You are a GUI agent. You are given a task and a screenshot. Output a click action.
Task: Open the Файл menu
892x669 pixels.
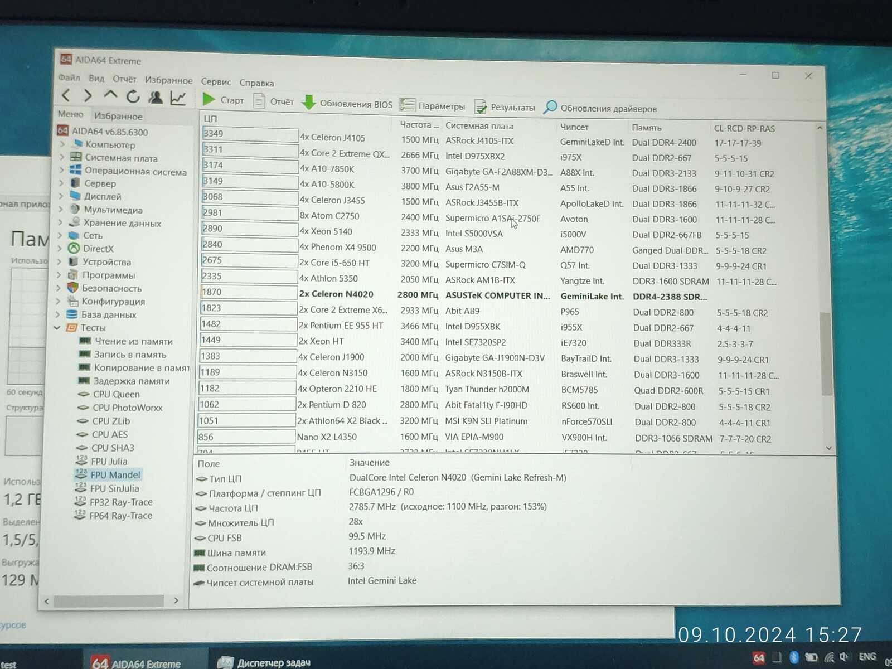[x=69, y=78]
